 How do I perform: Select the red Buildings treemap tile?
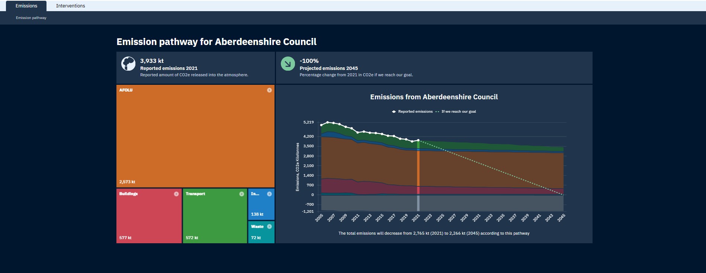149,216
